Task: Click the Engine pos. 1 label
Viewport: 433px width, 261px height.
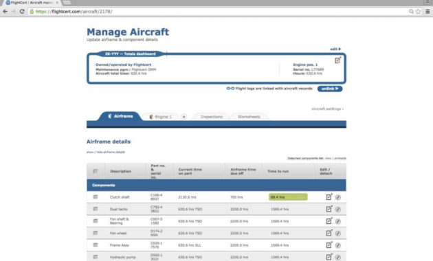Action: (x=305, y=65)
